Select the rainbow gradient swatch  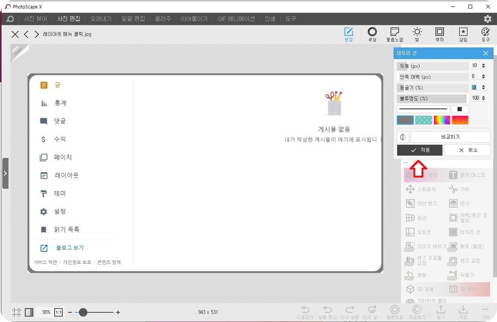(442, 120)
